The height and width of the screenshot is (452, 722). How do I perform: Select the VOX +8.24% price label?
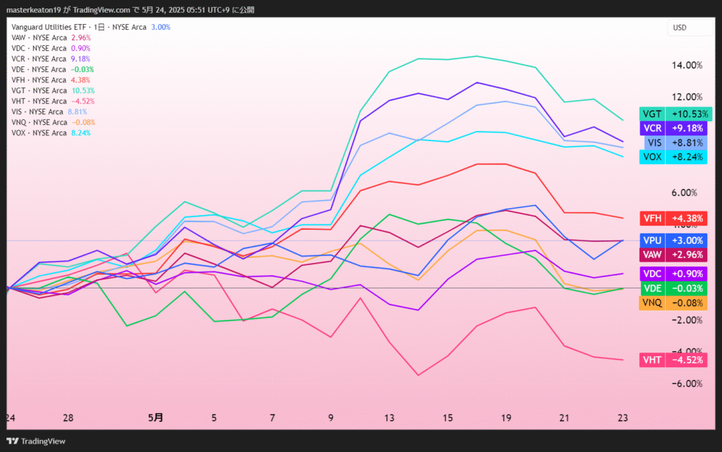tap(673, 157)
